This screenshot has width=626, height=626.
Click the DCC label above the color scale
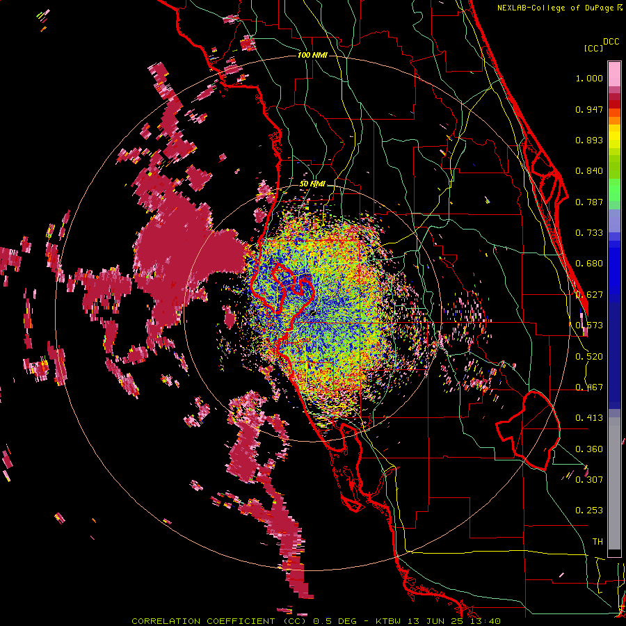tap(611, 42)
